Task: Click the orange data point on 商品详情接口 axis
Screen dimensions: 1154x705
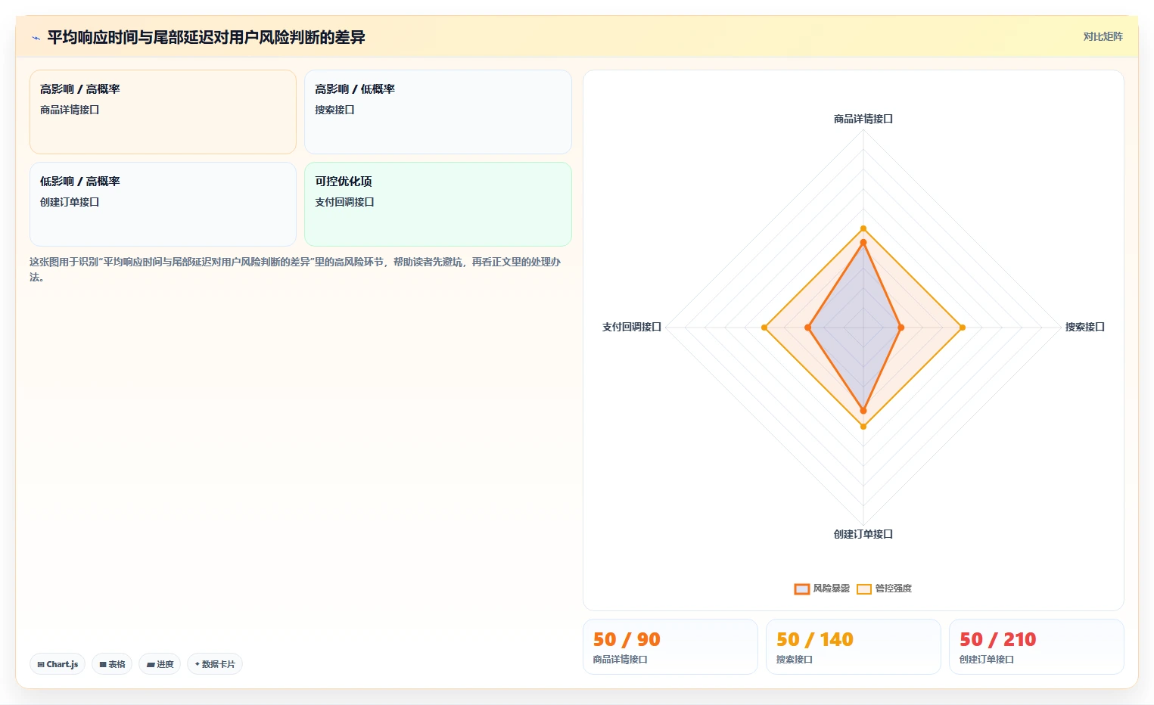Action: 863,242
